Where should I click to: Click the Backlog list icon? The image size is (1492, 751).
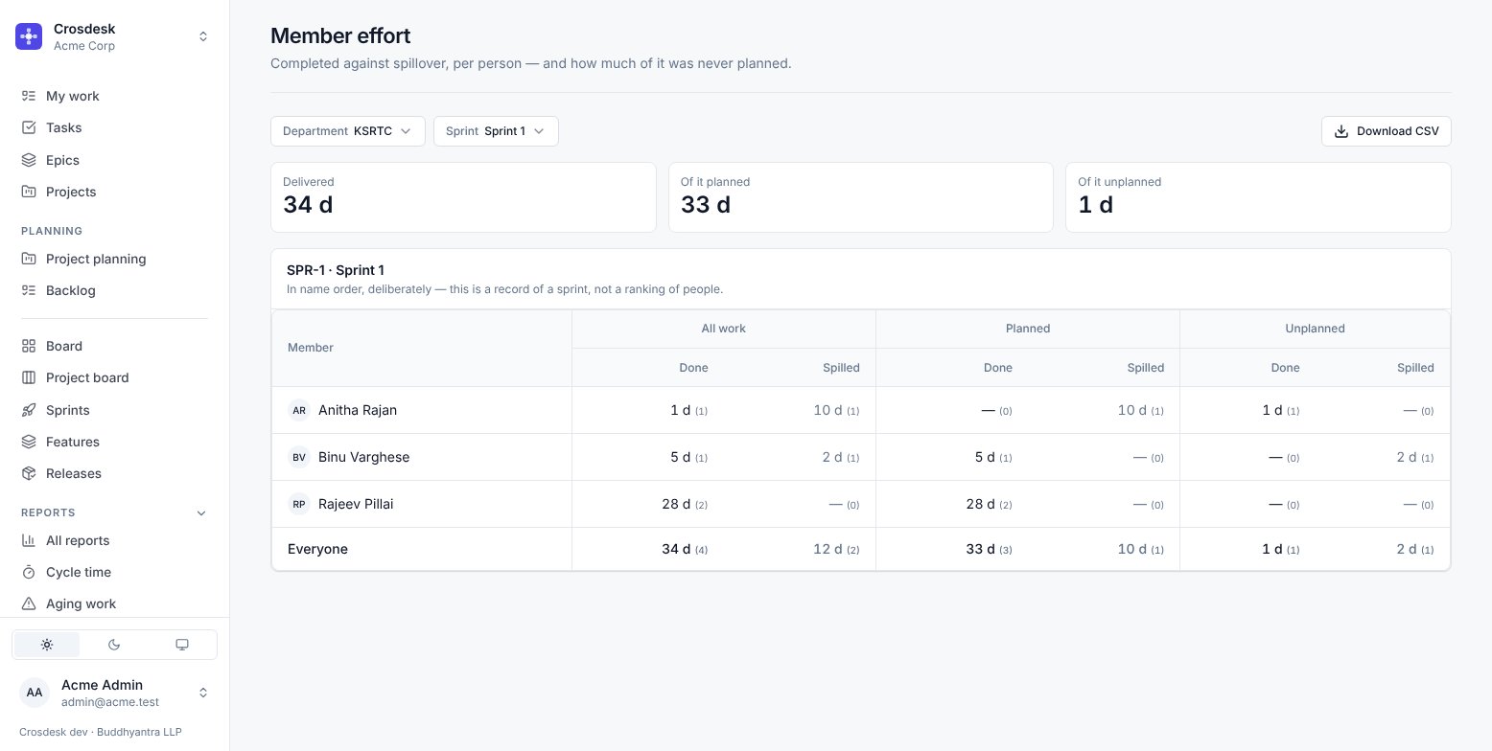(29, 290)
